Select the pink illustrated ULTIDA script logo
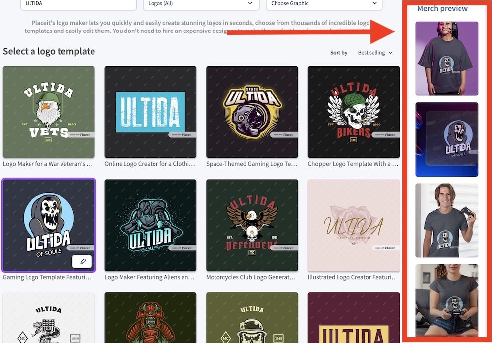The width and height of the screenshot is (492, 343). [354, 225]
